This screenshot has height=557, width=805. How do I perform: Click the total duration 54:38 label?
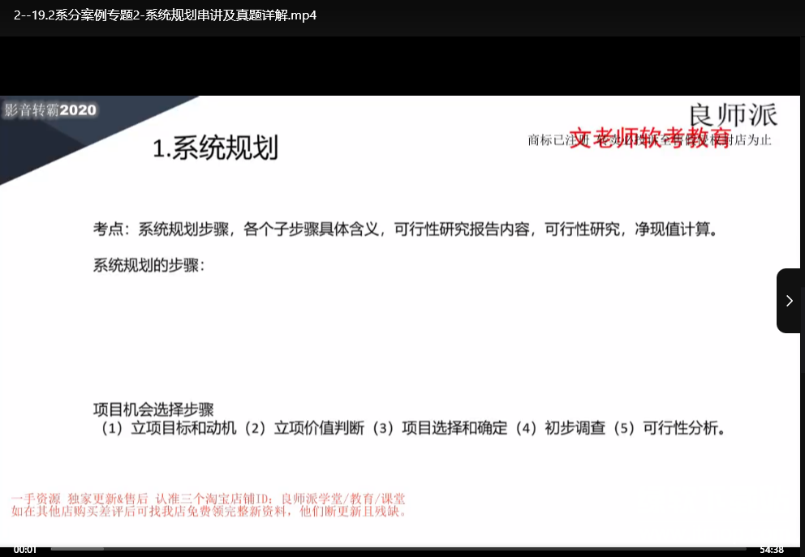(x=771, y=550)
